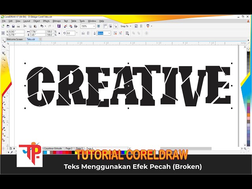This screenshot has height=189, width=252.
Task: Click the Open file icon
Action: coord(8,26)
